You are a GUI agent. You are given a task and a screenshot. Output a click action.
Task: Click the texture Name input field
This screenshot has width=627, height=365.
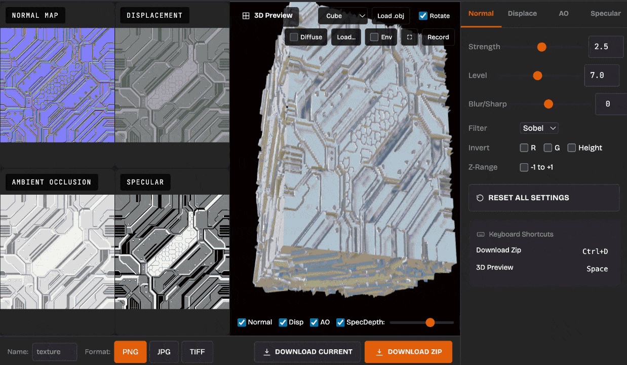point(55,352)
